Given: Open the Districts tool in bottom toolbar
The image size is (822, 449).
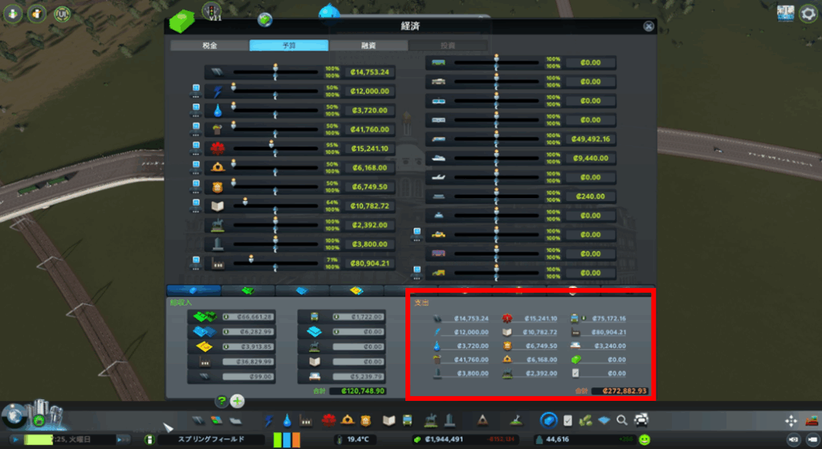Looking at the screenshot, I should coord(235,420).
